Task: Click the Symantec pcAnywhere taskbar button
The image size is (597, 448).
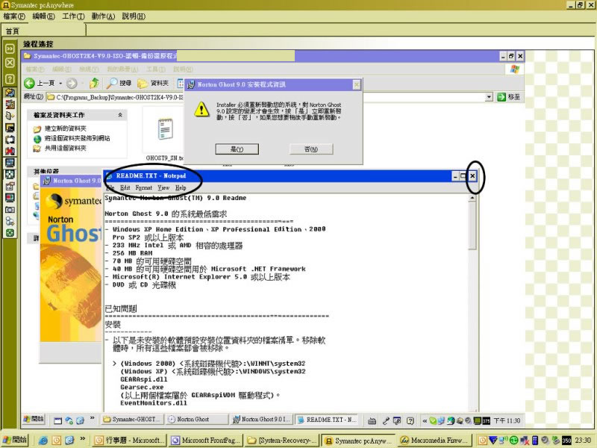Action: point(359,441)
